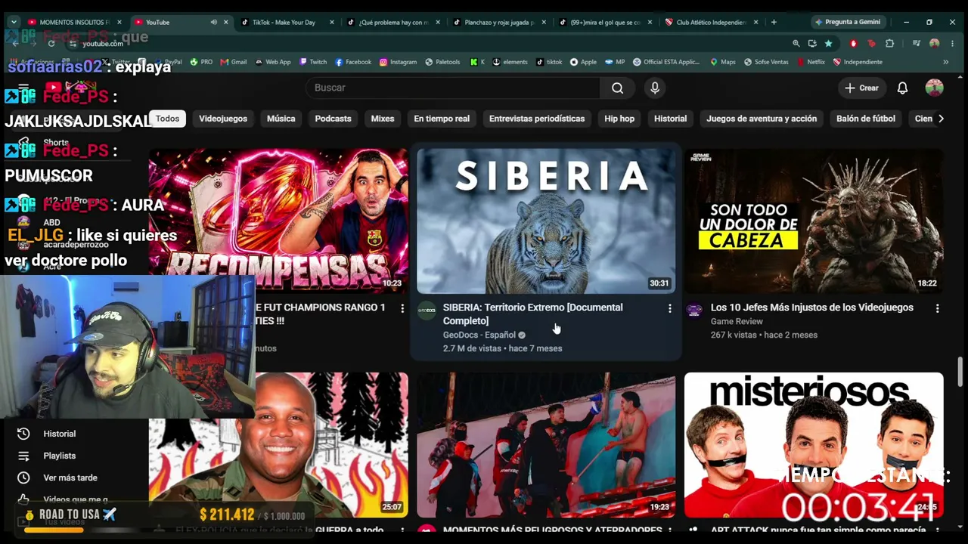The width and height of the screenshot is (968, 544).
Task: Open the Playlists sidebar icon
Action: (x=23, y=456)
